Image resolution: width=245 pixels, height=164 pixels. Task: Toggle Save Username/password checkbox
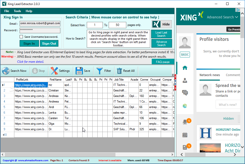(x=21, y=37)
